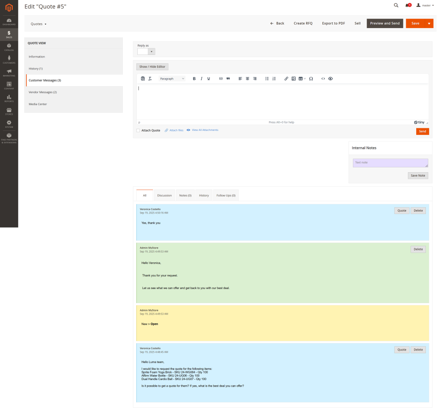Click Save Note button
Image resolution: width=440 pixels, height=416 pixels.
[418, 176]
